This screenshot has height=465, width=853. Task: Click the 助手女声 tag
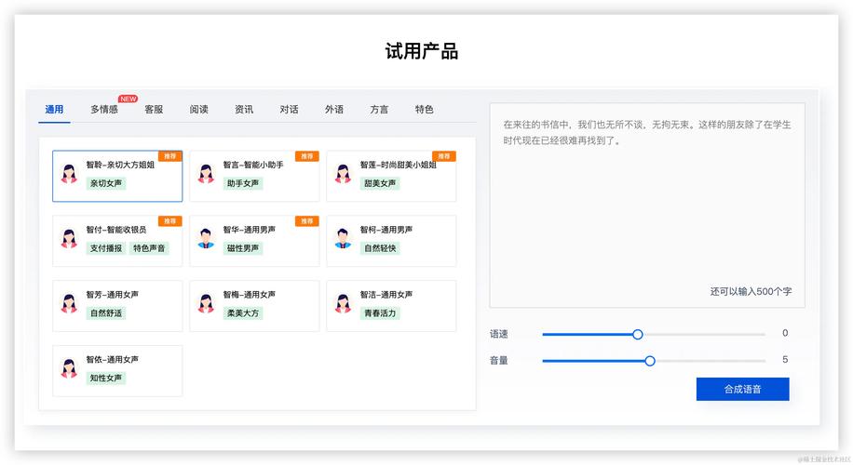click(243, 183)
